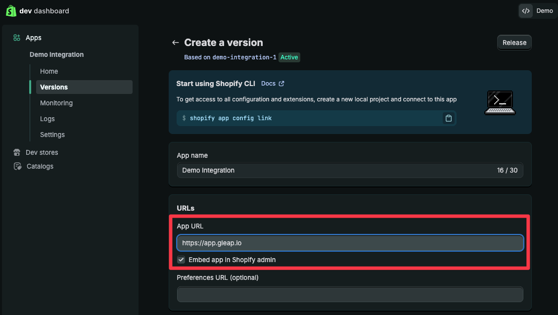Click the Start using Shopify CLI heading

pyautogui.click(x=216, y=84)
